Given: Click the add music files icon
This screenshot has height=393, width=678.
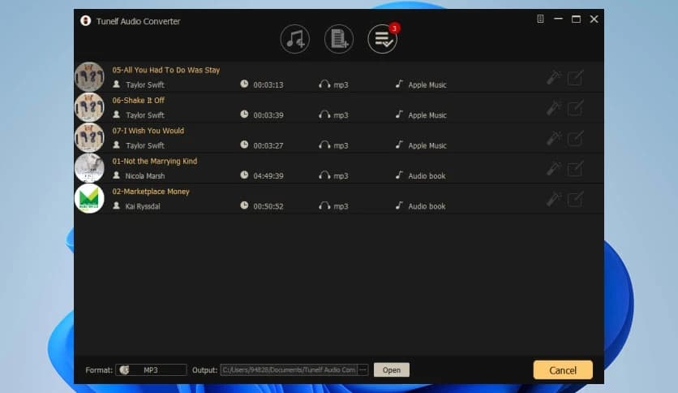Looking at the screenshot, I should pyautogui.click(x=295, y=39).
